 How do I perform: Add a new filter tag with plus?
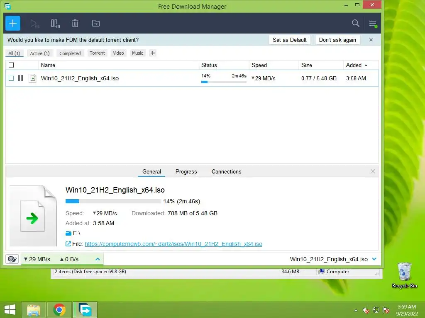153,53
